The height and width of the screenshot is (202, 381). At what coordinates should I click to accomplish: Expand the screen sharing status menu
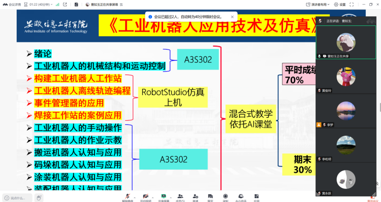pos(122,5)
